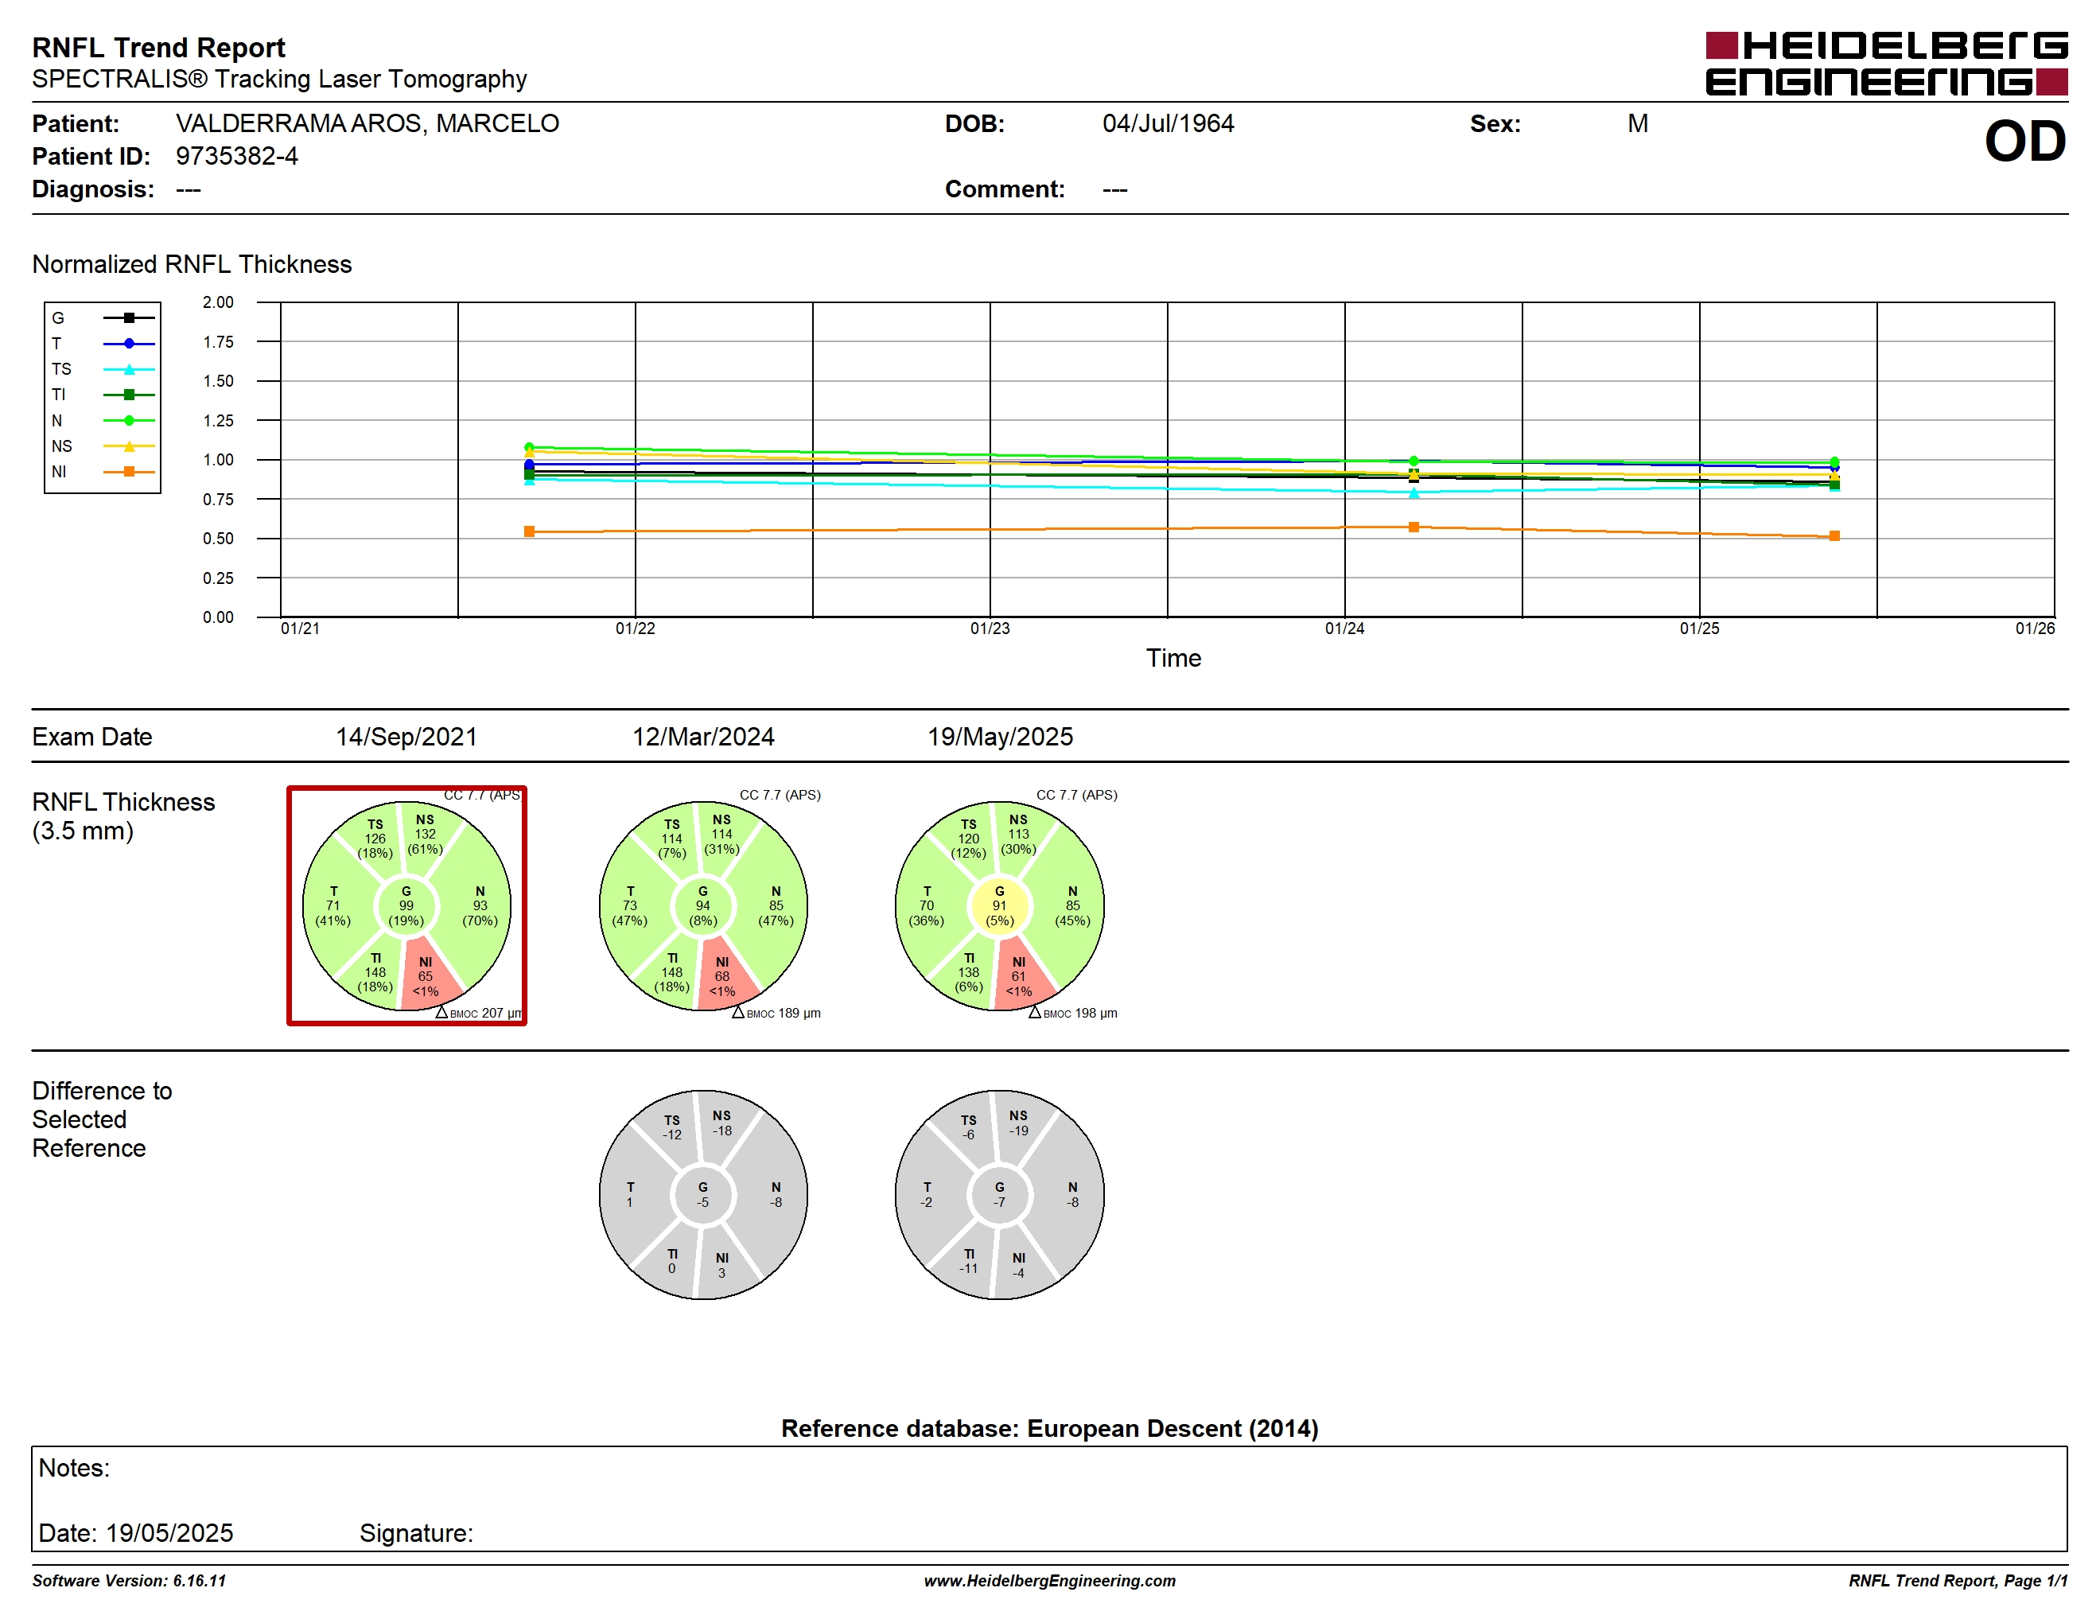Click the www.HeidelbergEngineering.com link
This screenshot has height=1623, width=2100.
tap(1049, 1581)
